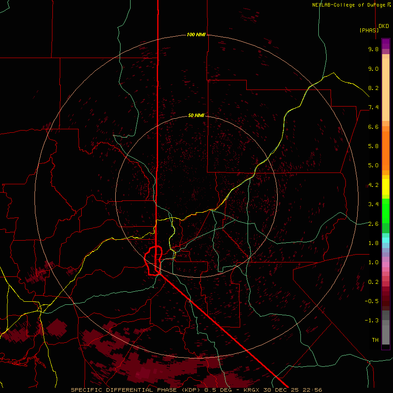Click the 5.8 value on the color scale
This screenshot has width=393, height=393.
[373, 146]
